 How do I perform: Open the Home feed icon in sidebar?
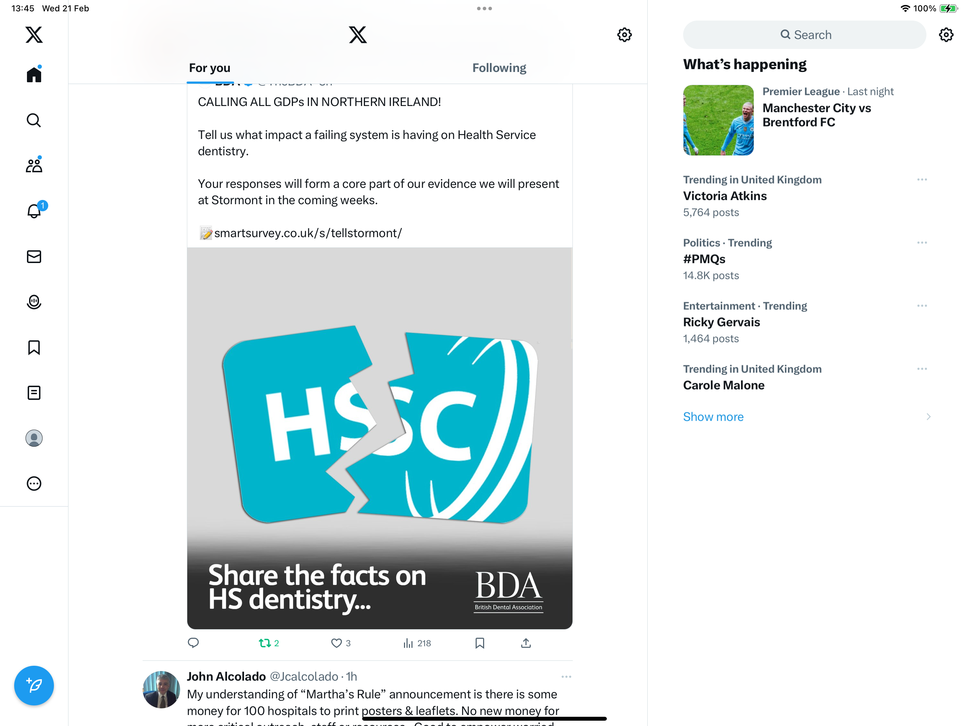click(34, 74)
